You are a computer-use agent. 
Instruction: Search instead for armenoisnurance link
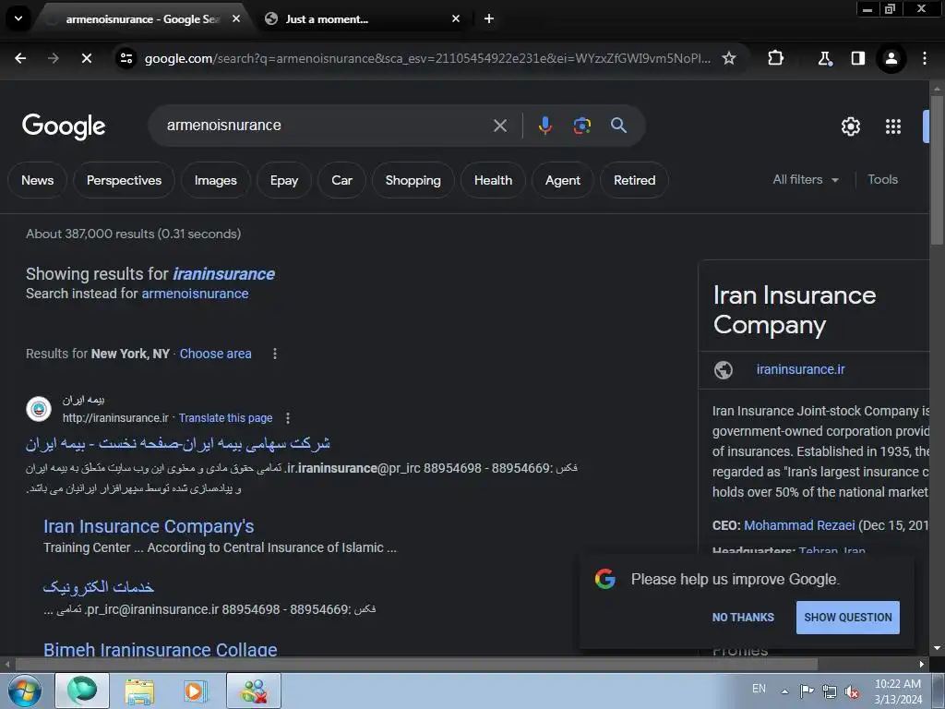click(x=195, y=294)
